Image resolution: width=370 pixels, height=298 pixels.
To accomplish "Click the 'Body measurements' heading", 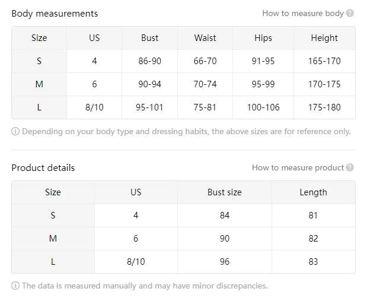I will tap(55, 13).
